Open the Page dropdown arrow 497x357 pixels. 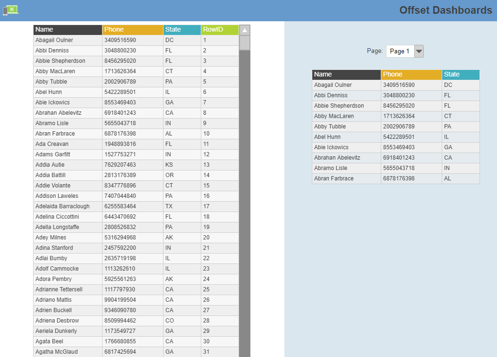(x=419, y=51)
